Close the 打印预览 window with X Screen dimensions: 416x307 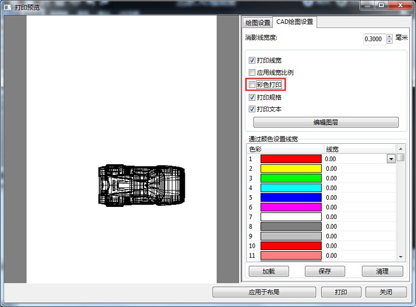click(400, 5)
